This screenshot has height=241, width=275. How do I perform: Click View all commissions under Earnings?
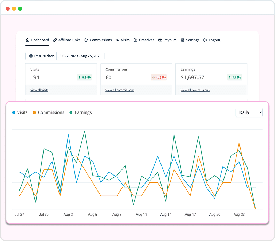point(195,90)
